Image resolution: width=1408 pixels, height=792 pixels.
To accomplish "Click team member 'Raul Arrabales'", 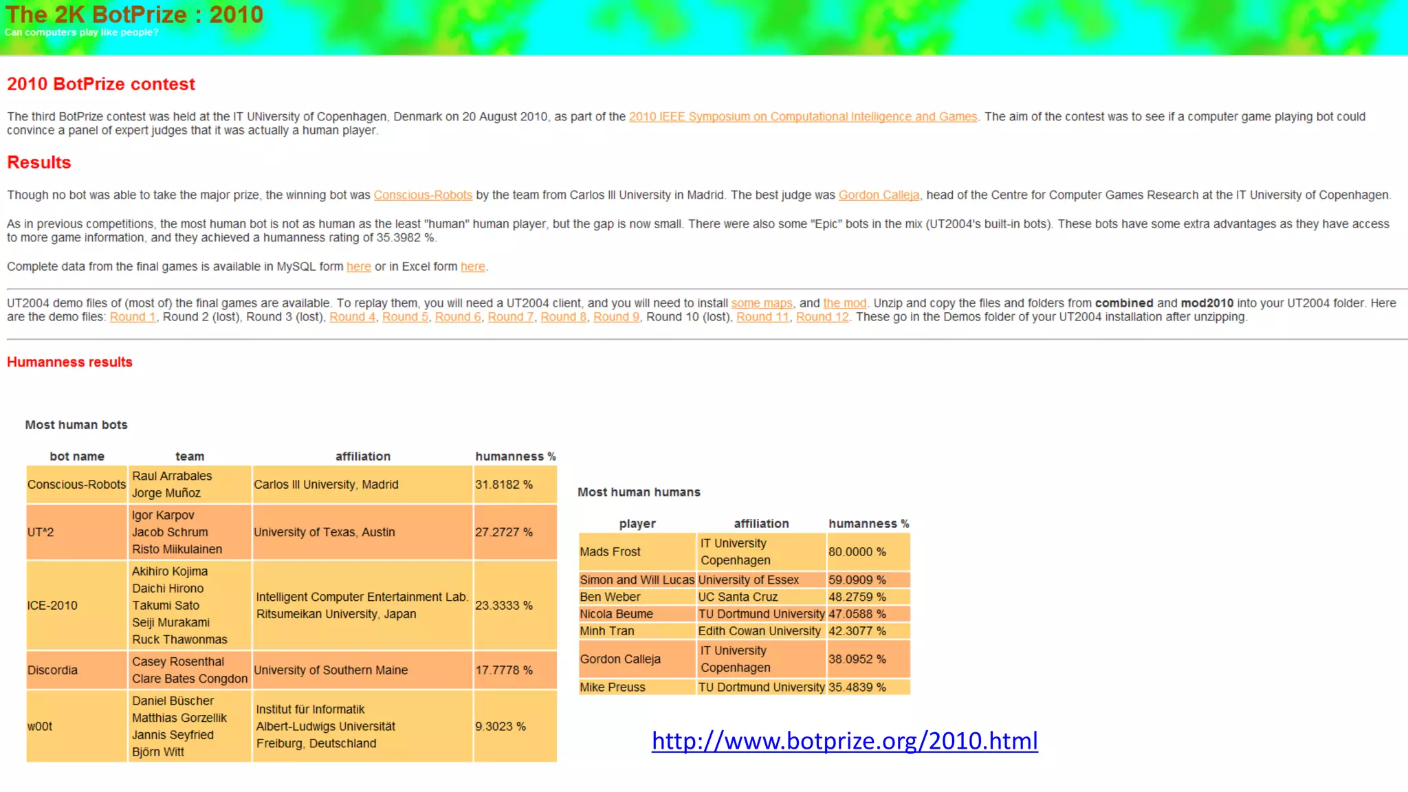I will [172, 476].
